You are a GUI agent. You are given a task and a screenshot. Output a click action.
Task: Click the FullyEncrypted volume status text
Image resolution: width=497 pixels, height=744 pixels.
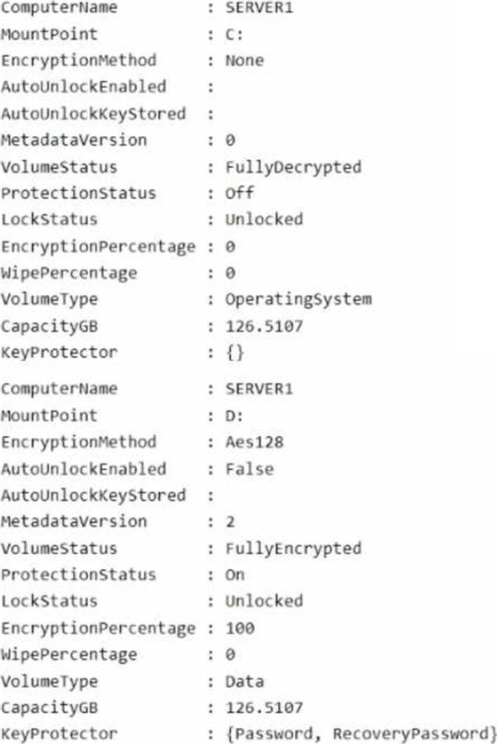pyautogui.click(x=294, y=548)
